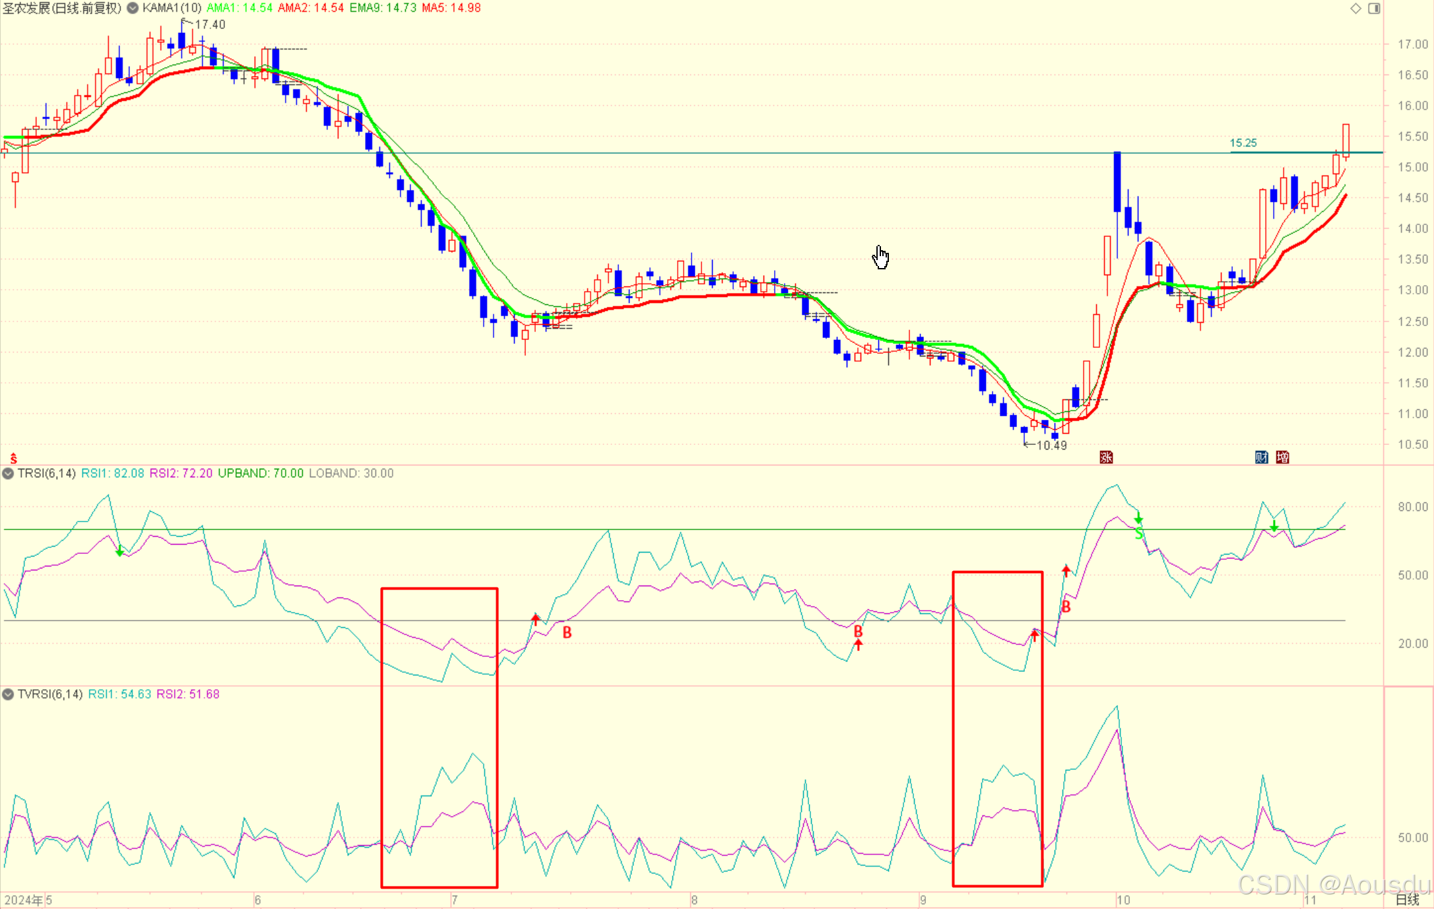Click the 2024年5 date label on axis

tap(28, 900)
